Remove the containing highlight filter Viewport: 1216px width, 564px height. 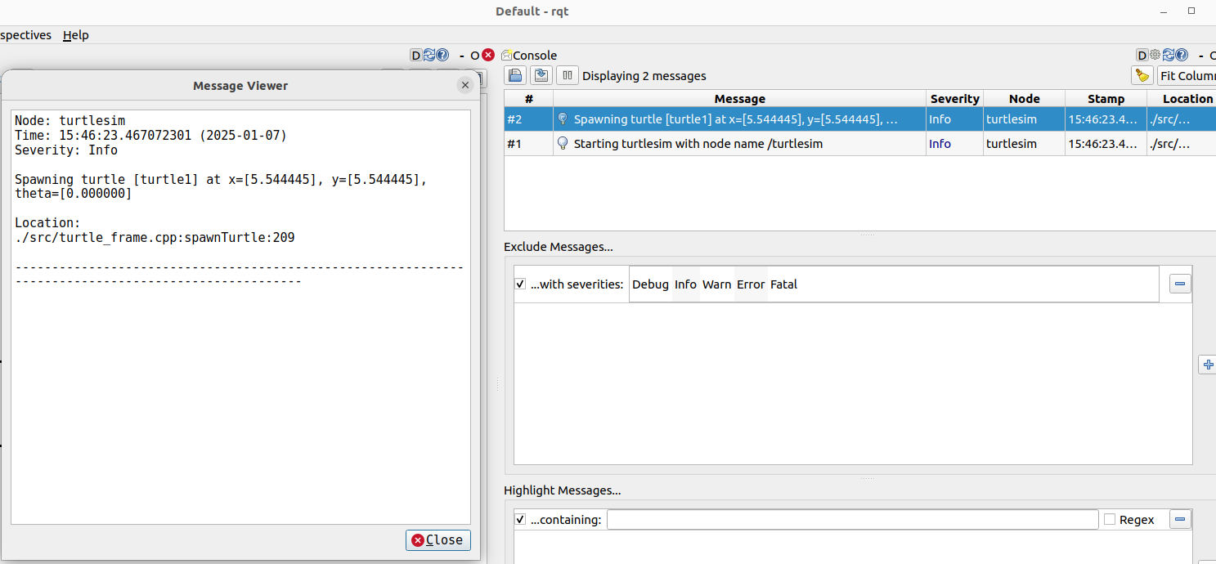[1181, 519]
